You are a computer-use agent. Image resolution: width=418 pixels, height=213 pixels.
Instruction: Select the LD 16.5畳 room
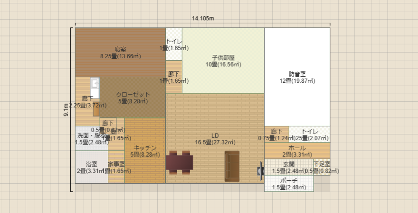215,138
